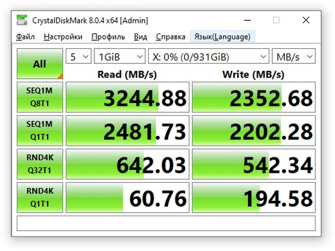Image resolution: width=335 pixels, height=251 pixels.
Task: Open the drive dropdown showing X: 0% (0/931GiB)
Action: 208,56
